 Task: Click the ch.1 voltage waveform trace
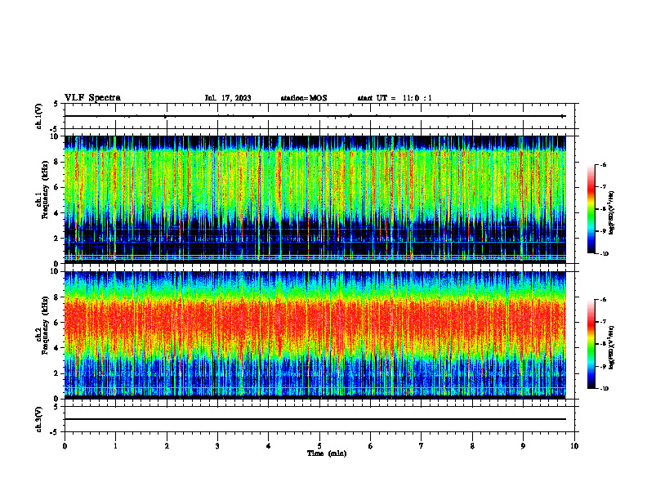tap(315, 116)
